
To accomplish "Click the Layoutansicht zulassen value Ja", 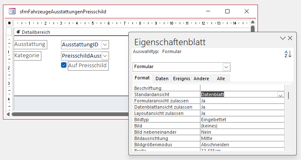I will (x=242, y=113).
